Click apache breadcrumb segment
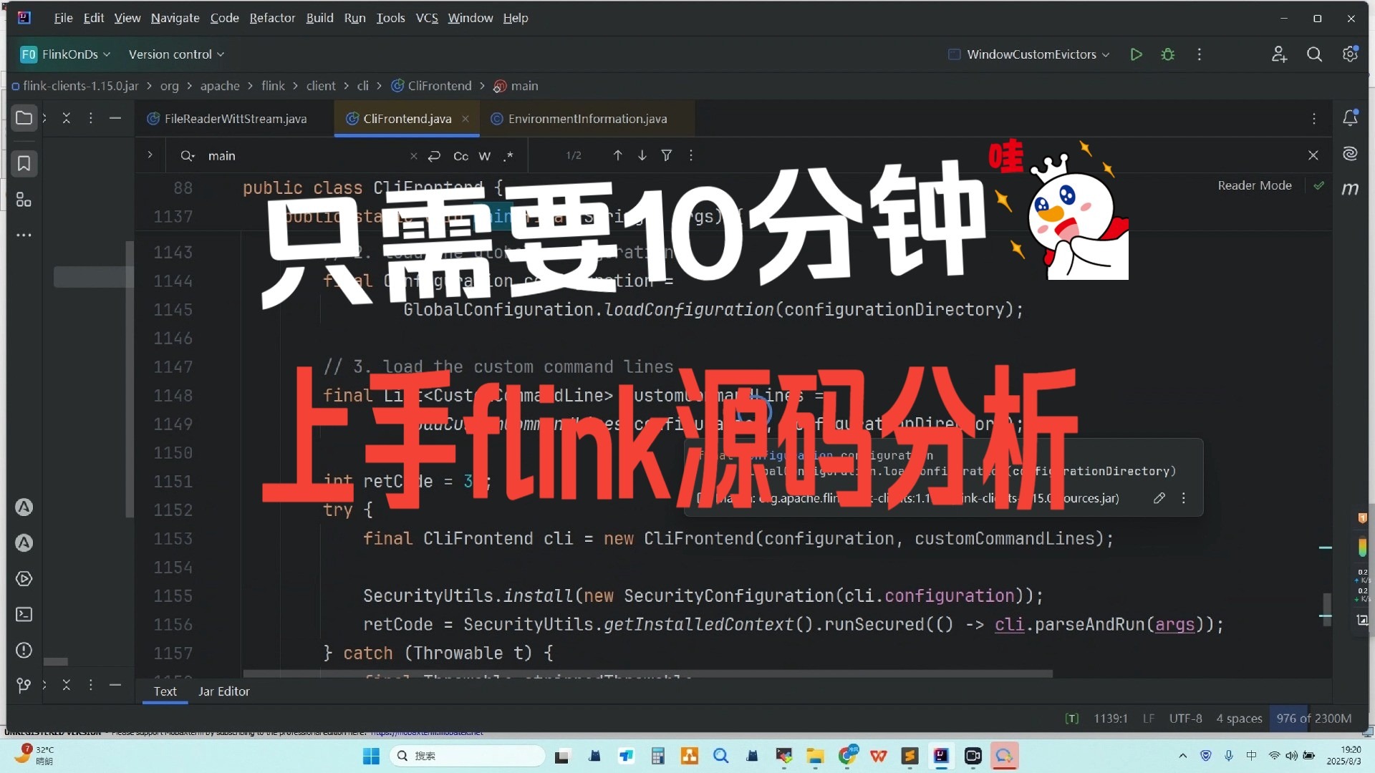The image size is (1375, 773). (220, 86)
